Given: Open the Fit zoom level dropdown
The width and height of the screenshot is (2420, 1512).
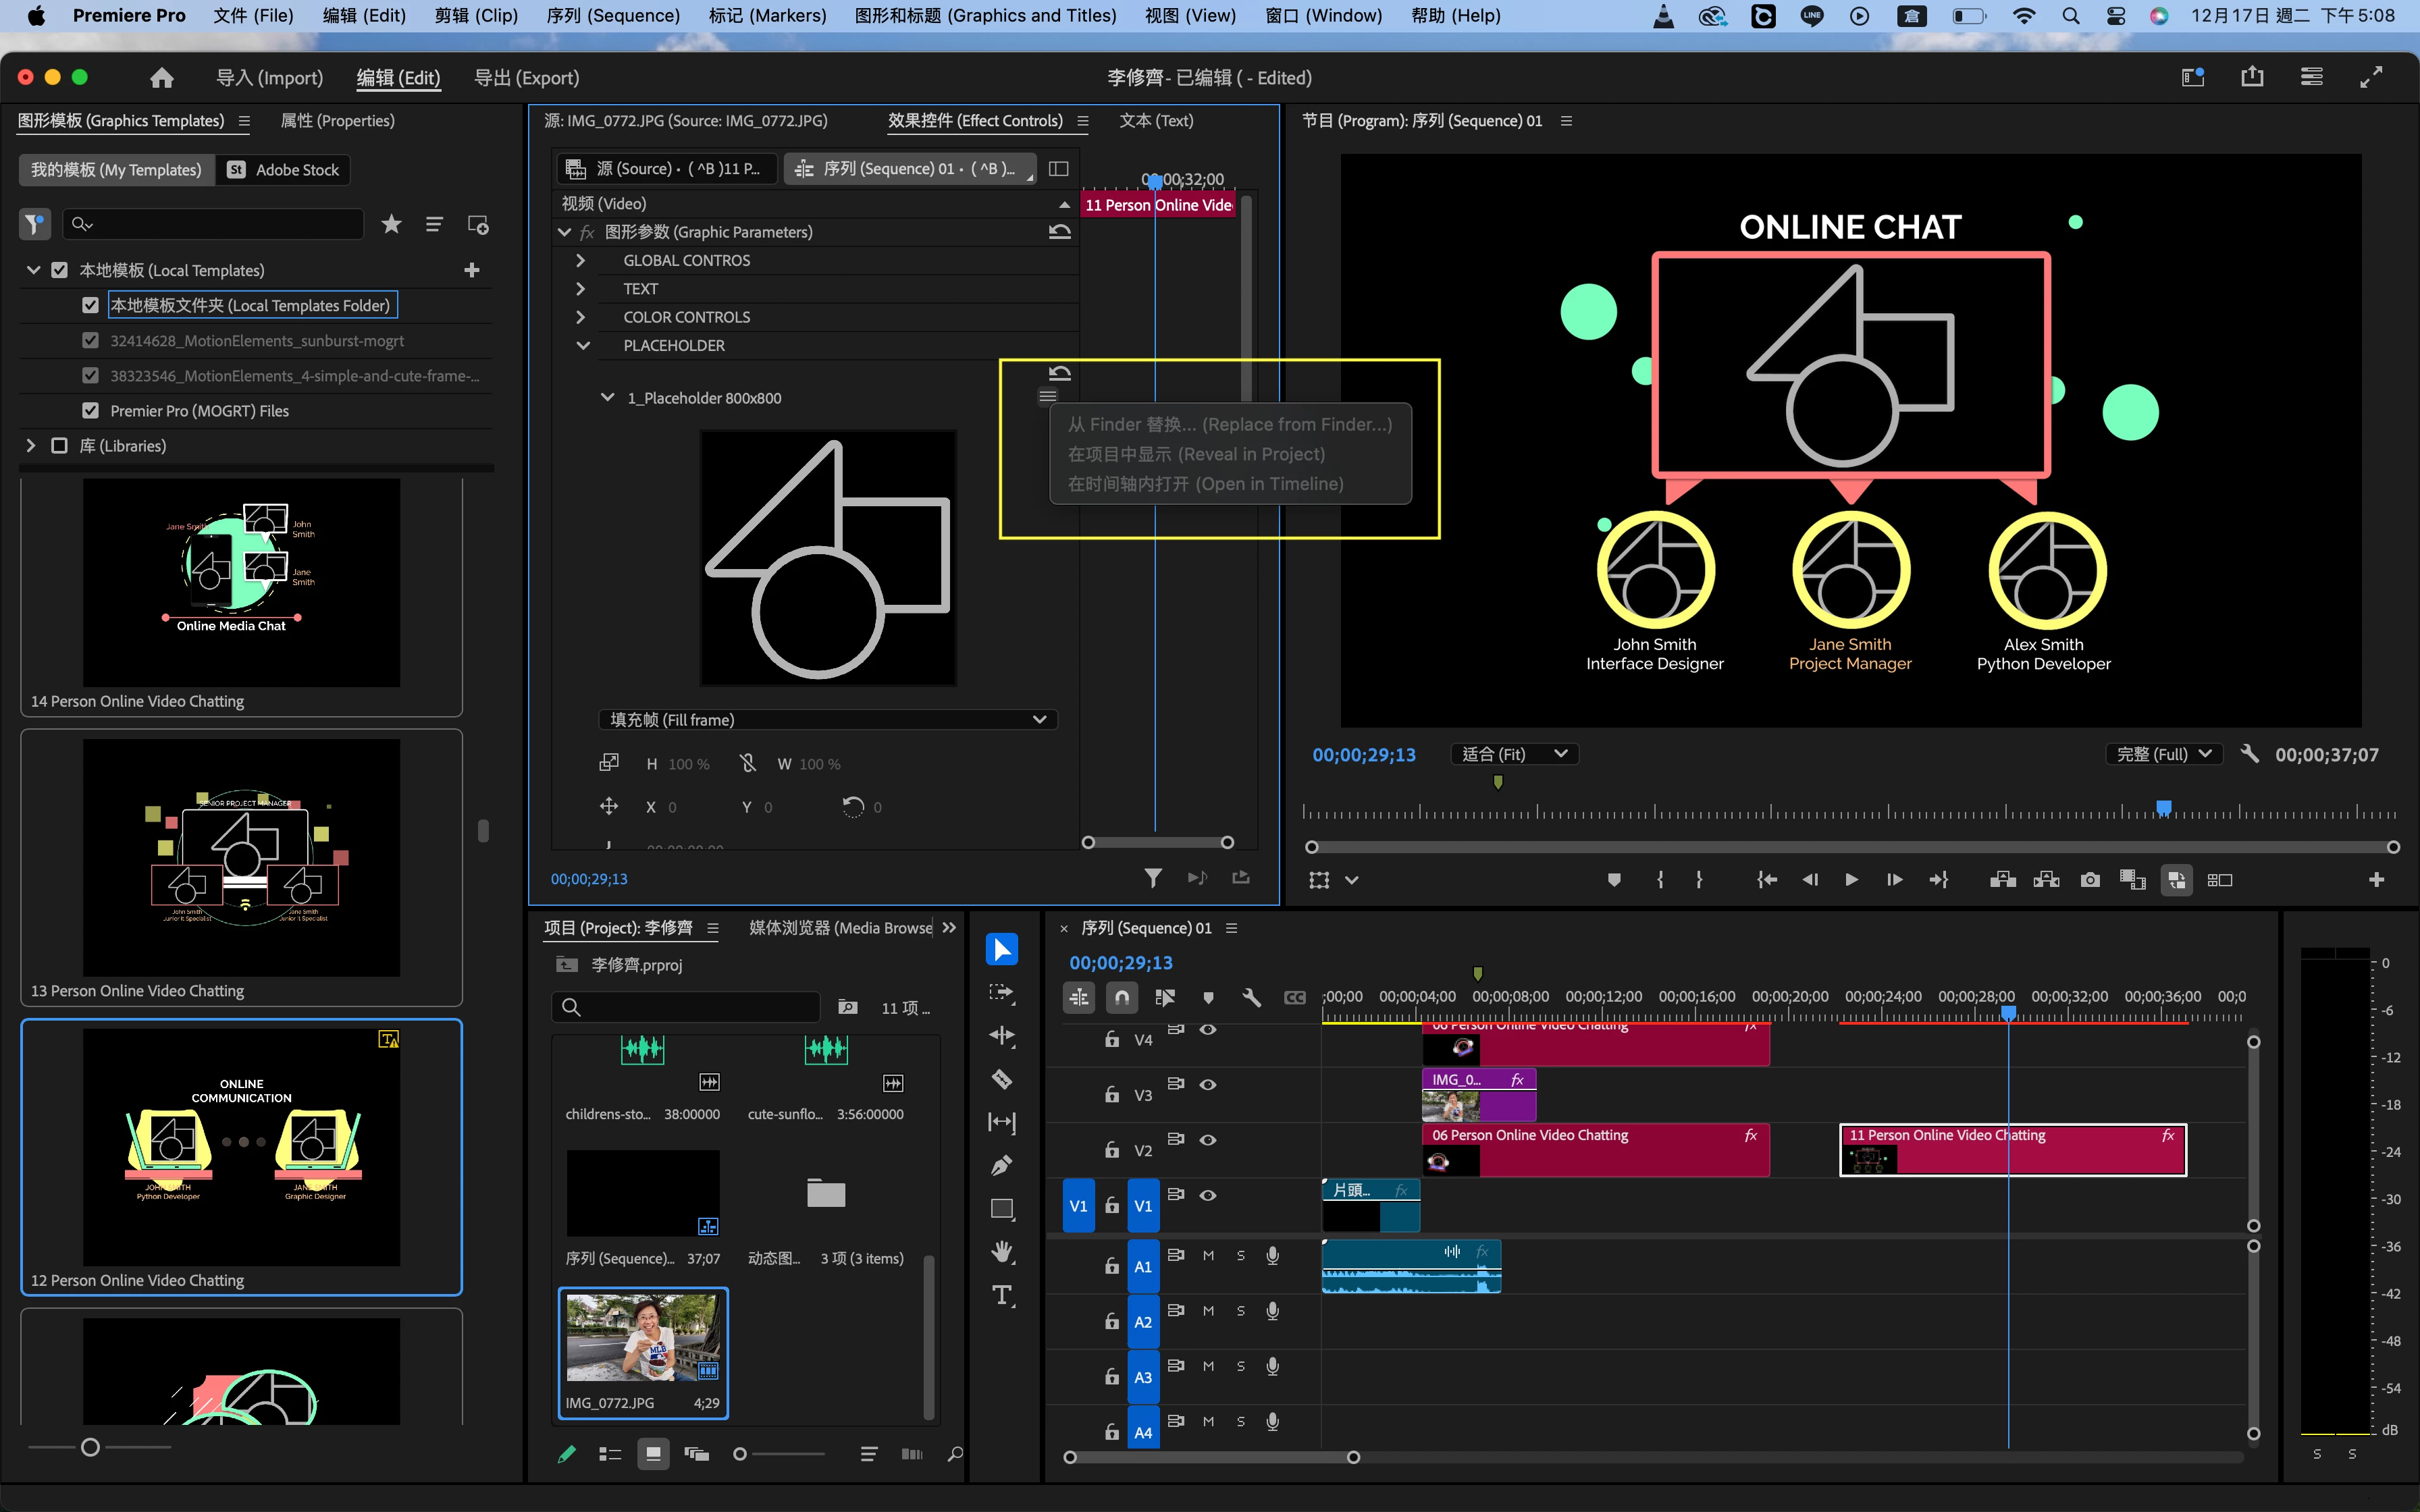Looking at the screenshot, I should [x=1513, y=754].
